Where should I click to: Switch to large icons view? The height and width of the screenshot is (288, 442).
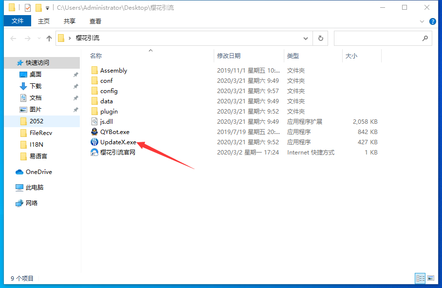[x=431, y=278]
